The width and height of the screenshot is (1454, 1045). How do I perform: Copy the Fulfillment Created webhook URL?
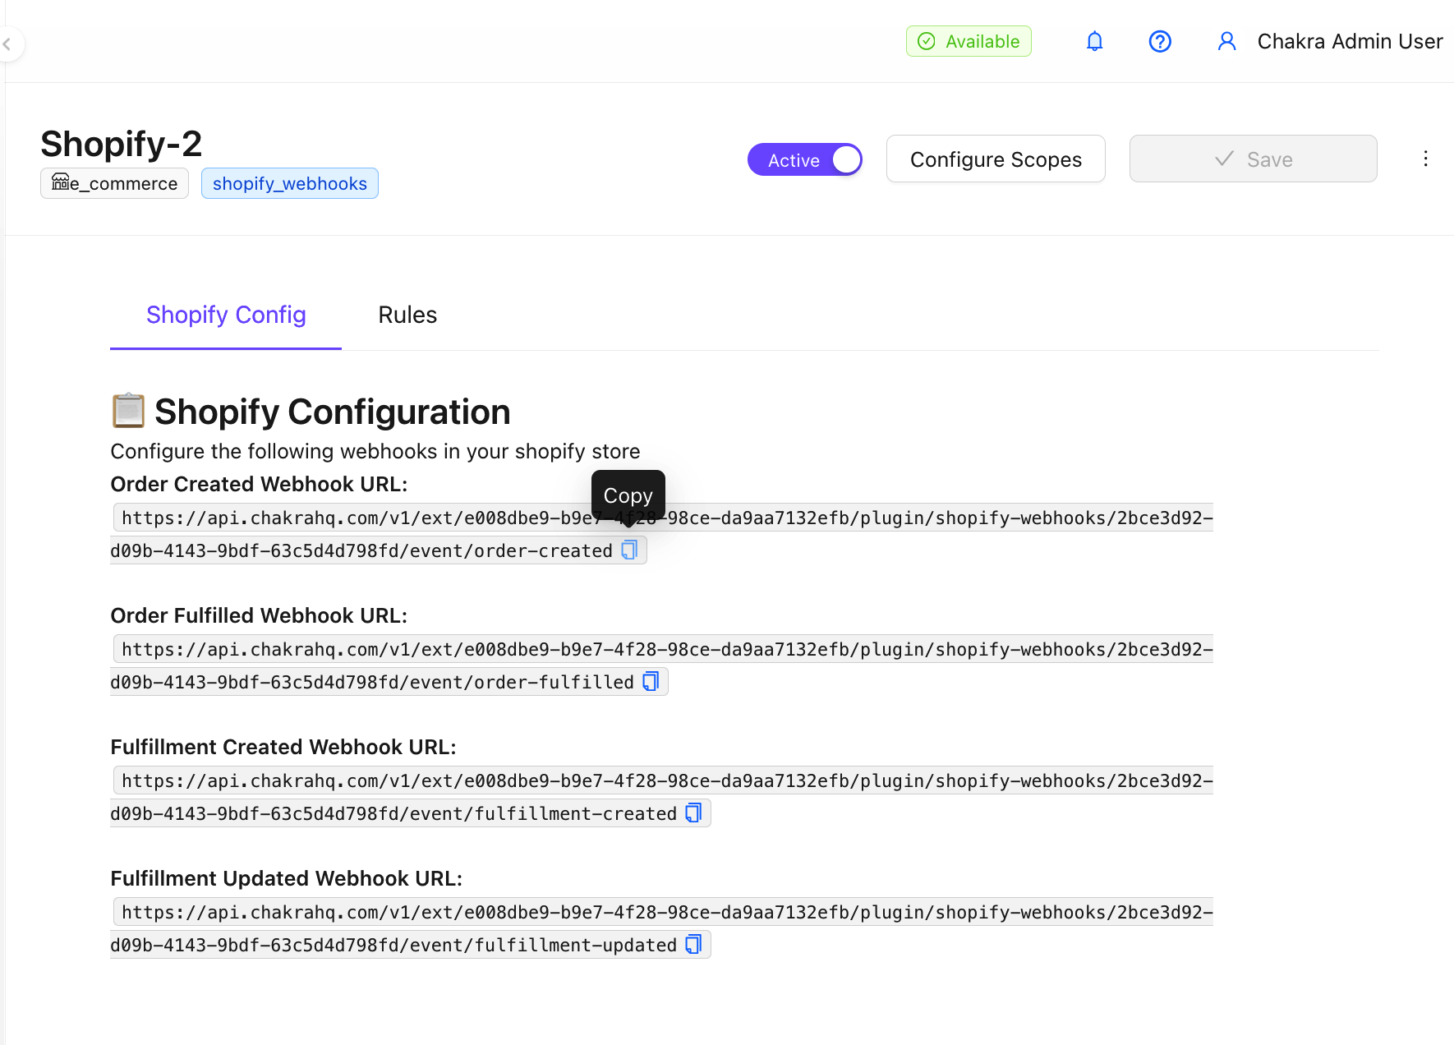[693, 813]
